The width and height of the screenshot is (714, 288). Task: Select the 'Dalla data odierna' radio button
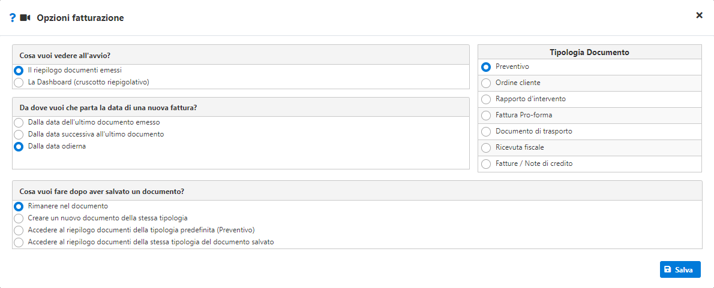19,147
